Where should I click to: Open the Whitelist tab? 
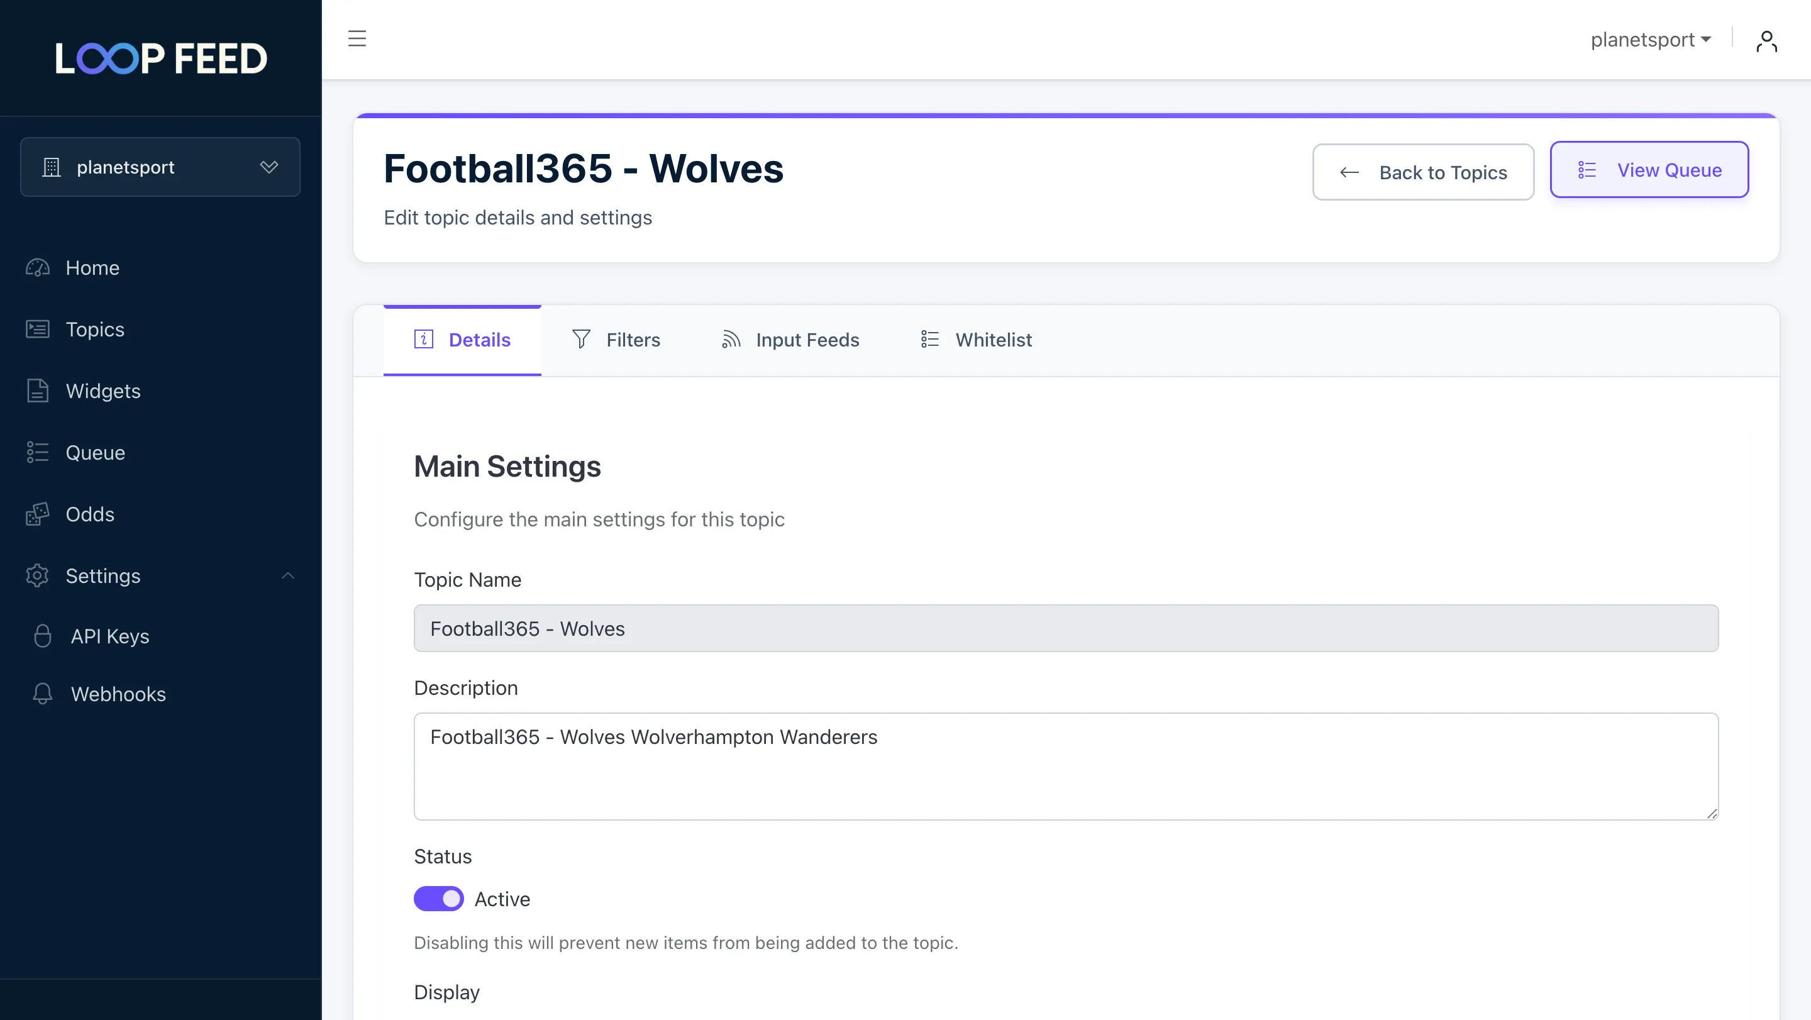[x=976, y=340]
